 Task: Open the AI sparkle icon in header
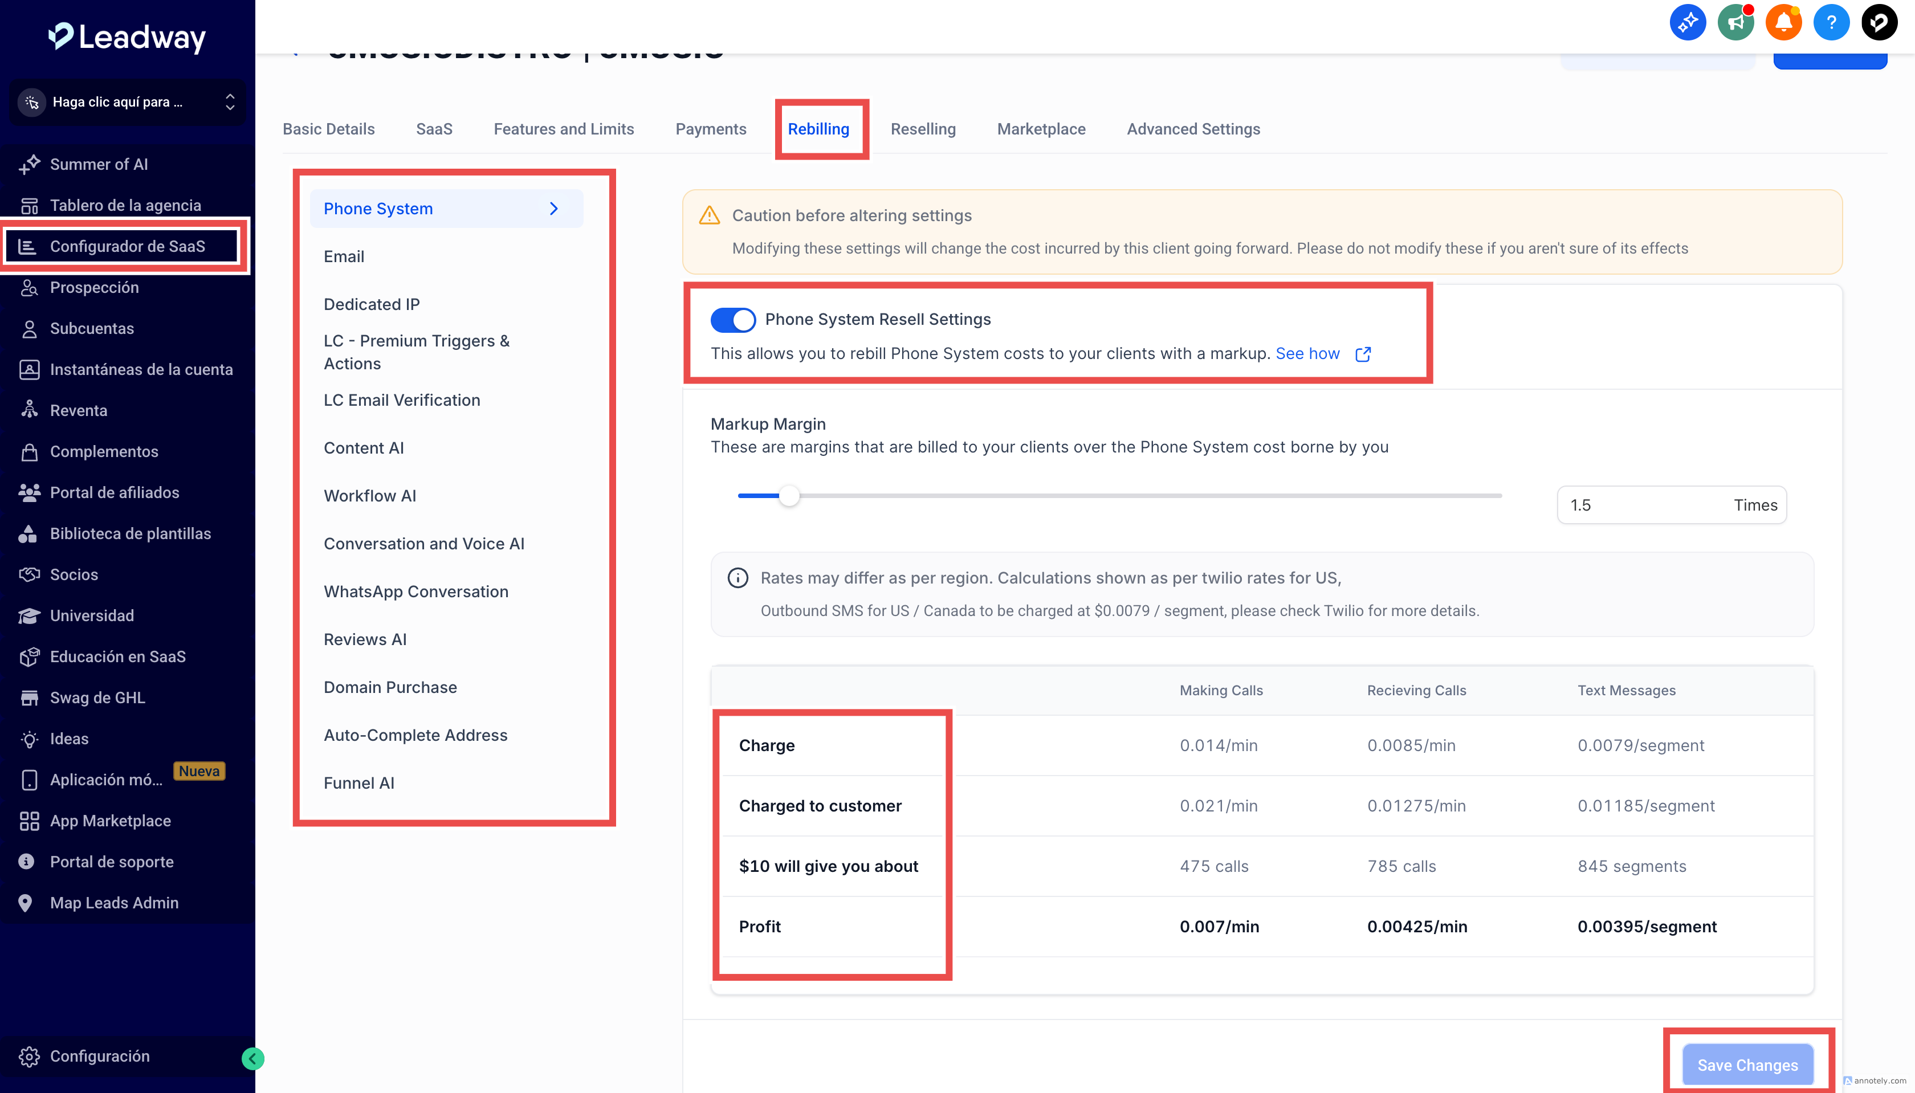click(x=1687, y=23)
